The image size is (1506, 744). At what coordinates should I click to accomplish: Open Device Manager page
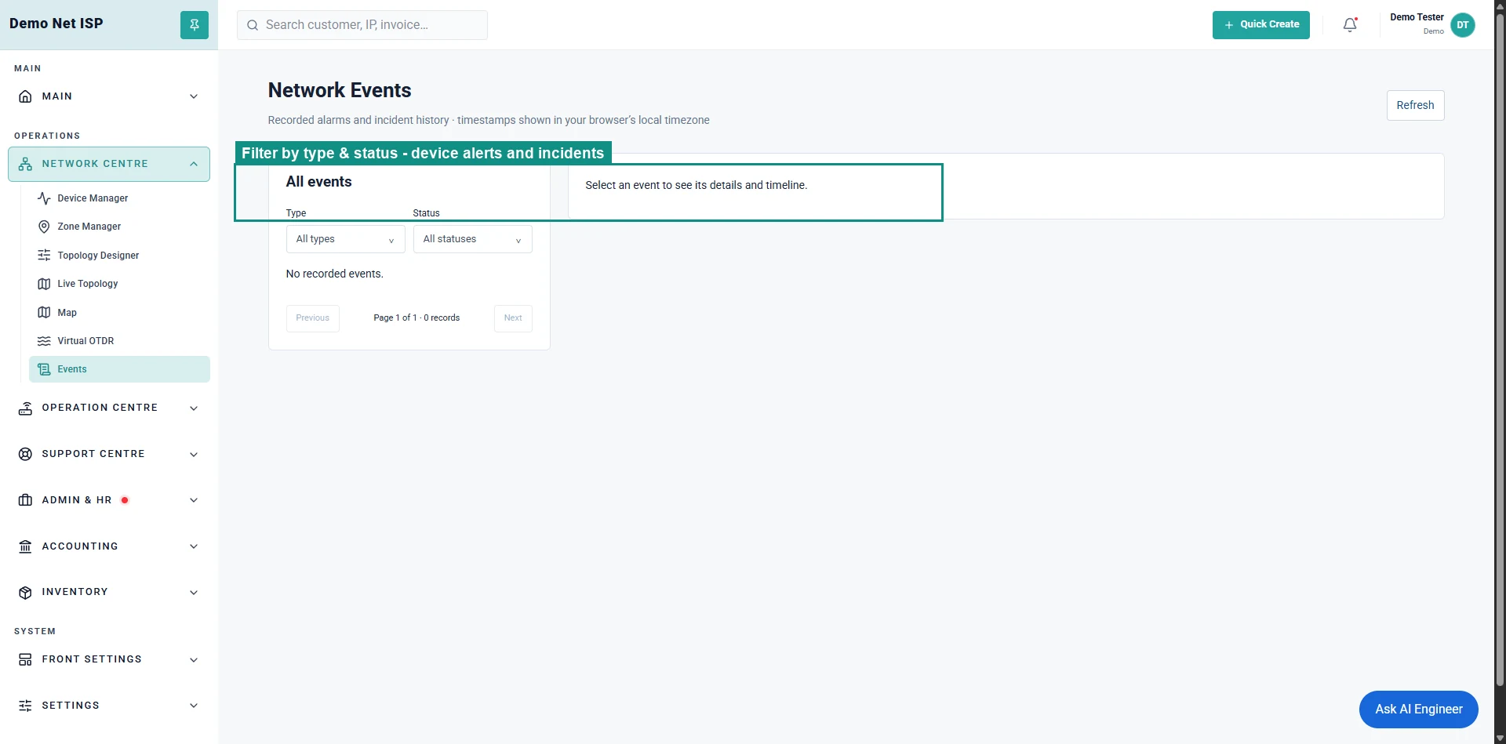(x=119, y=198)
